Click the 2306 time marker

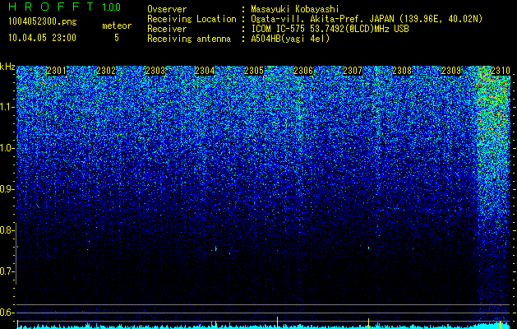pos(303,71)
